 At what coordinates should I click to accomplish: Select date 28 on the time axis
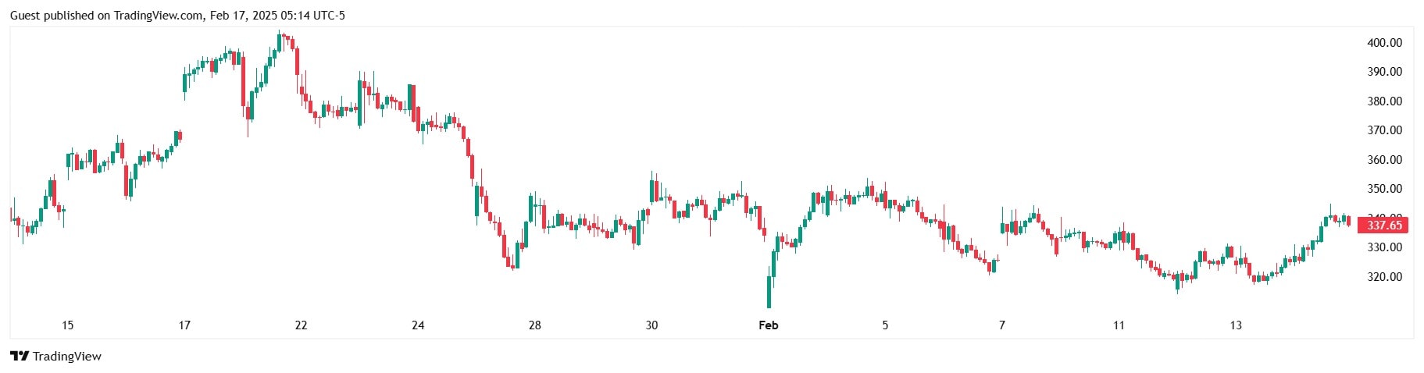534,325
